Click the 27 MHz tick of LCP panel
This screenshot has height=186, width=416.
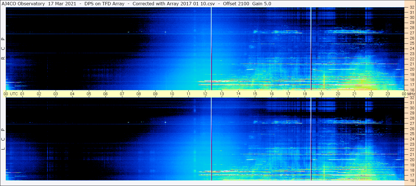tap(412, 123)
